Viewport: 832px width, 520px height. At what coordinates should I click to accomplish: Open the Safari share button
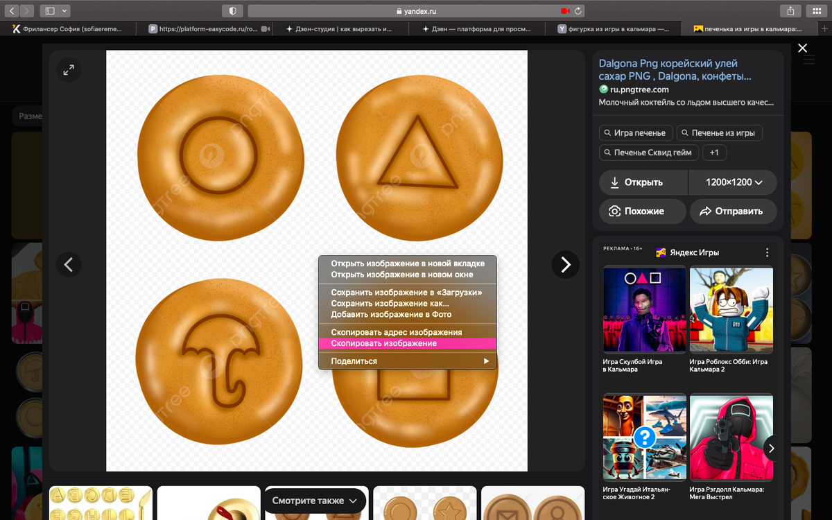coord(790,11)
